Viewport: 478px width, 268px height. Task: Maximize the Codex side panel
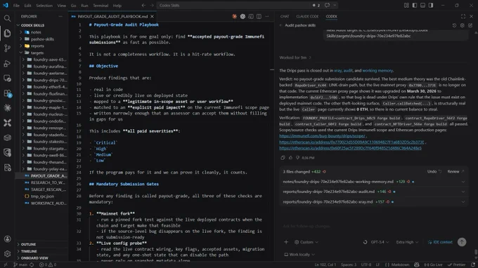coord(463,16)
